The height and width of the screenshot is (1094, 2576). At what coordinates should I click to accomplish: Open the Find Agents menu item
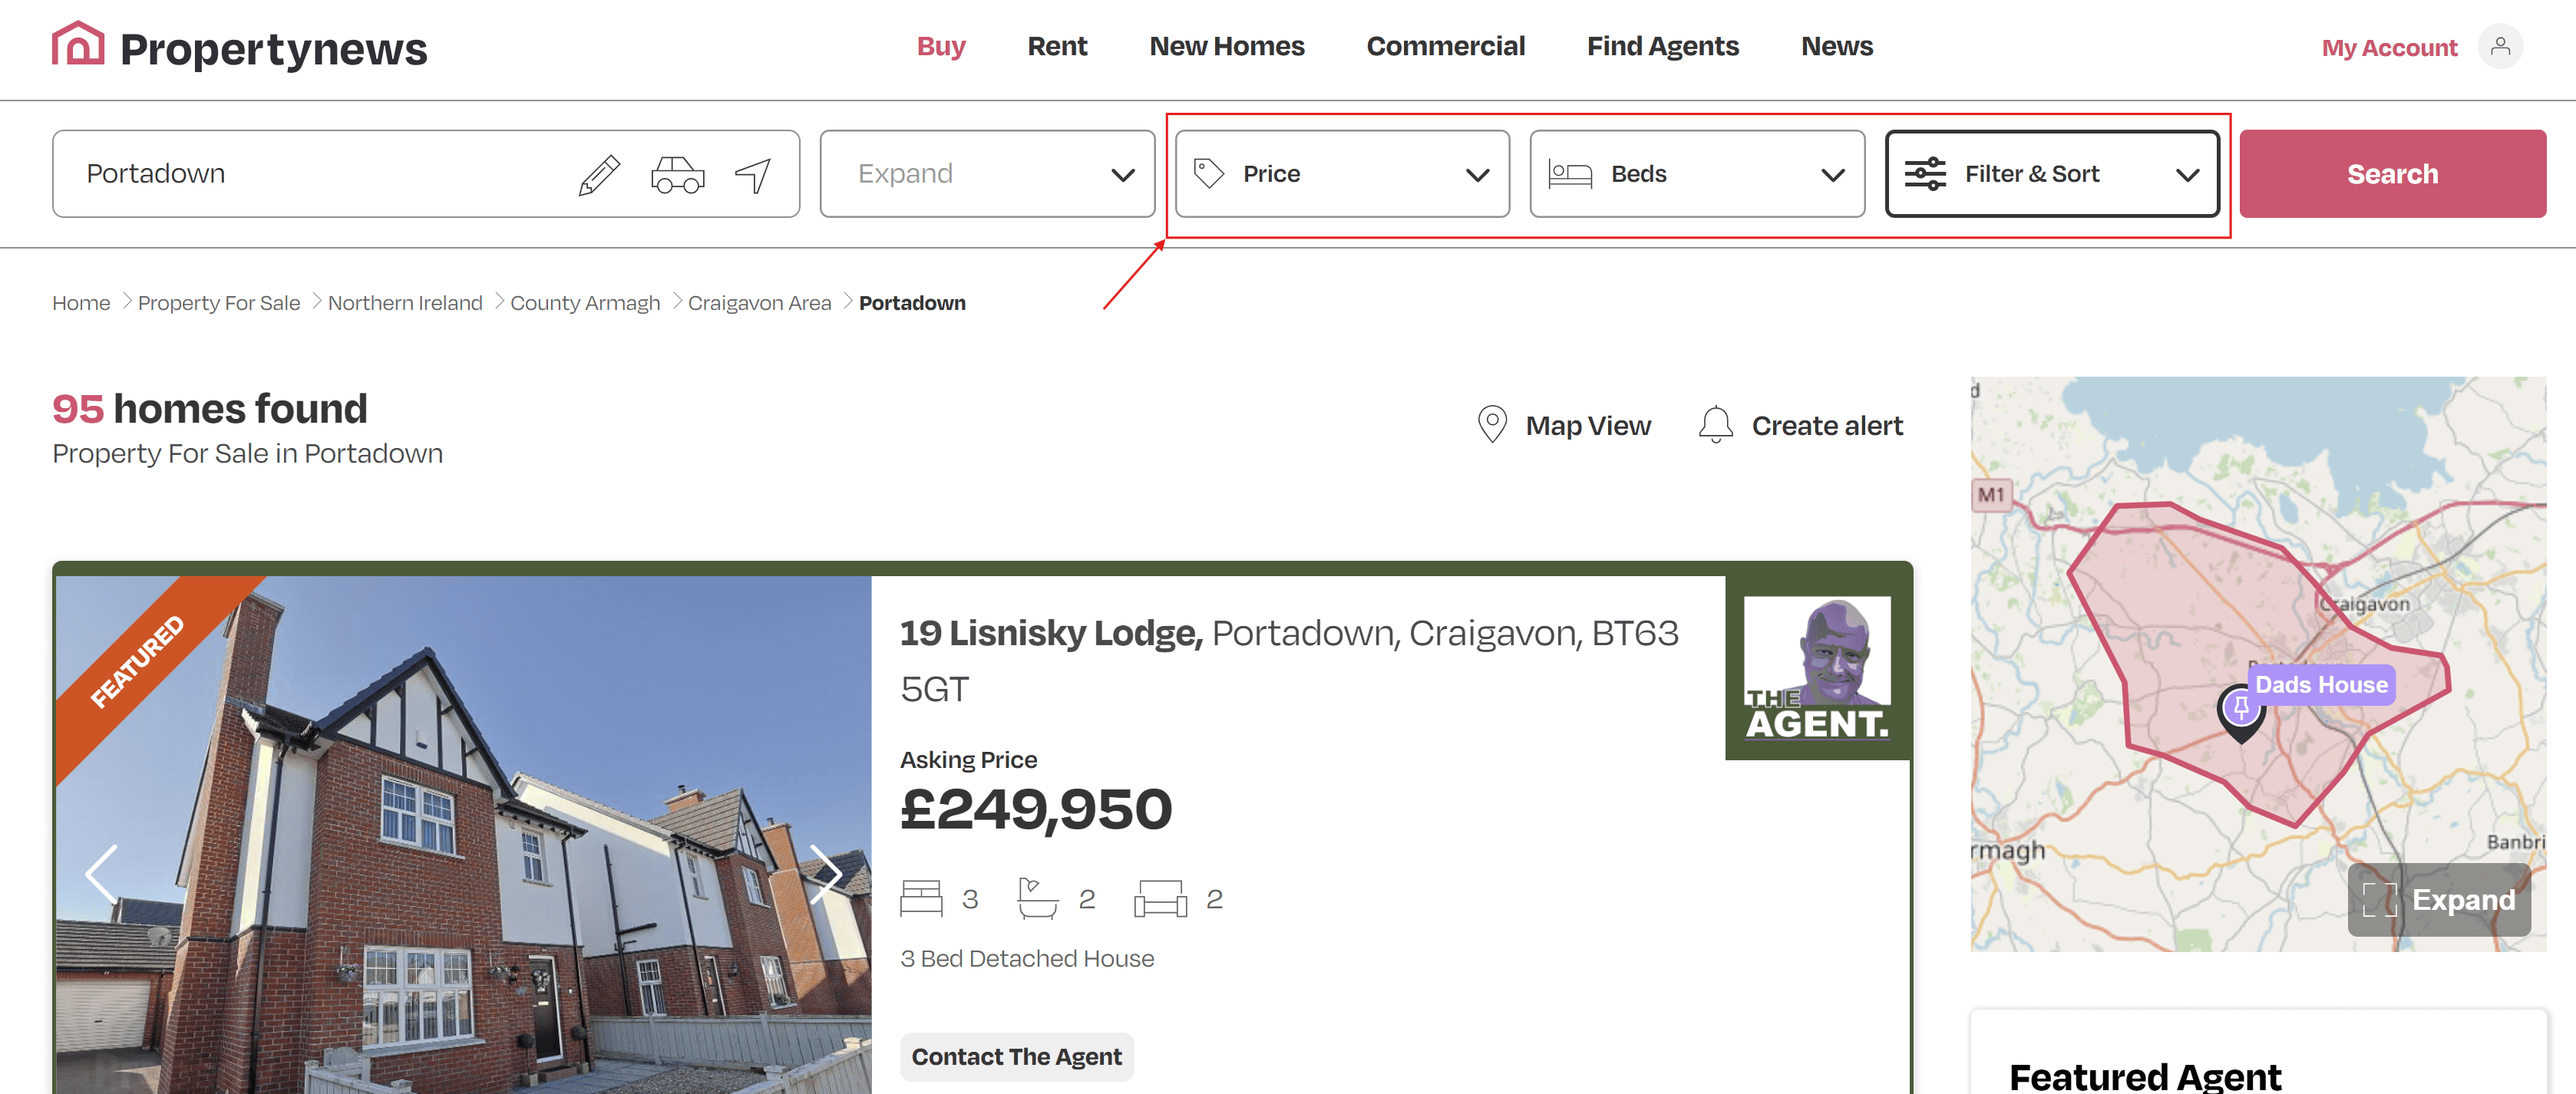click(x=1662, y=46)
